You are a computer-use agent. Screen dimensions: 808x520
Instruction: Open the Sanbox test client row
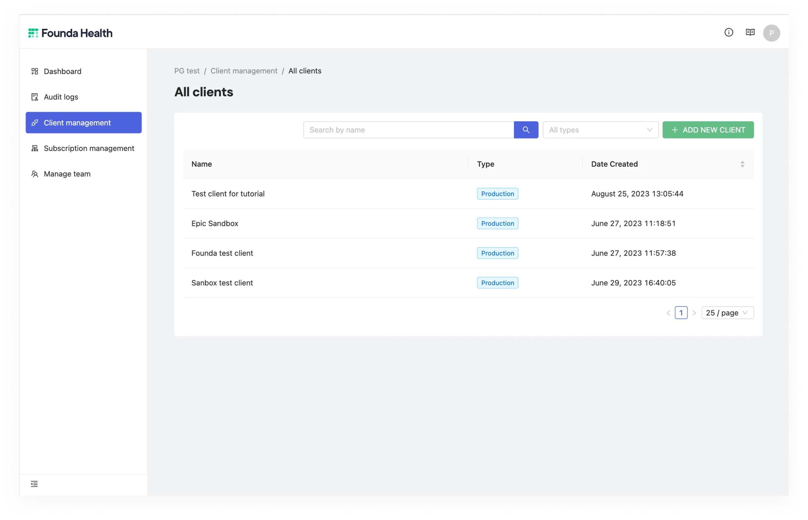click(468, 283)
